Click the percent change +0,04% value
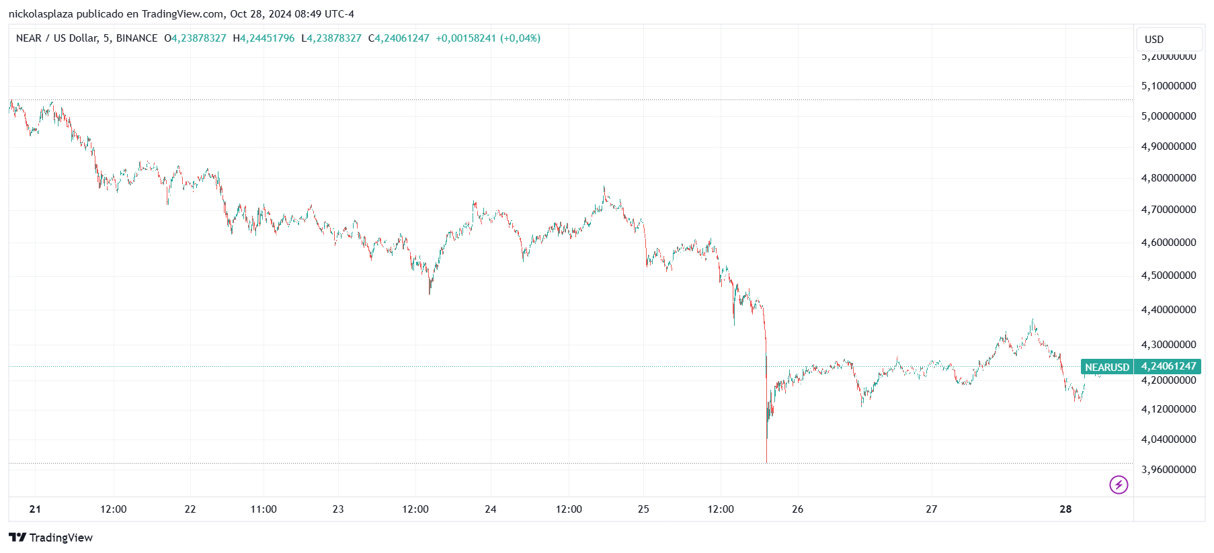This screenshot has width=1214, height=553. pos(520,38)
